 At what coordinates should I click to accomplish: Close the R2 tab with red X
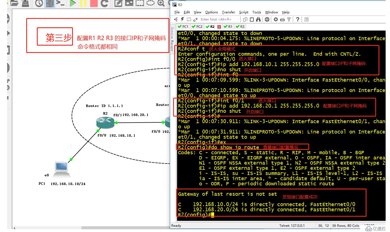(x=219, y=27)
